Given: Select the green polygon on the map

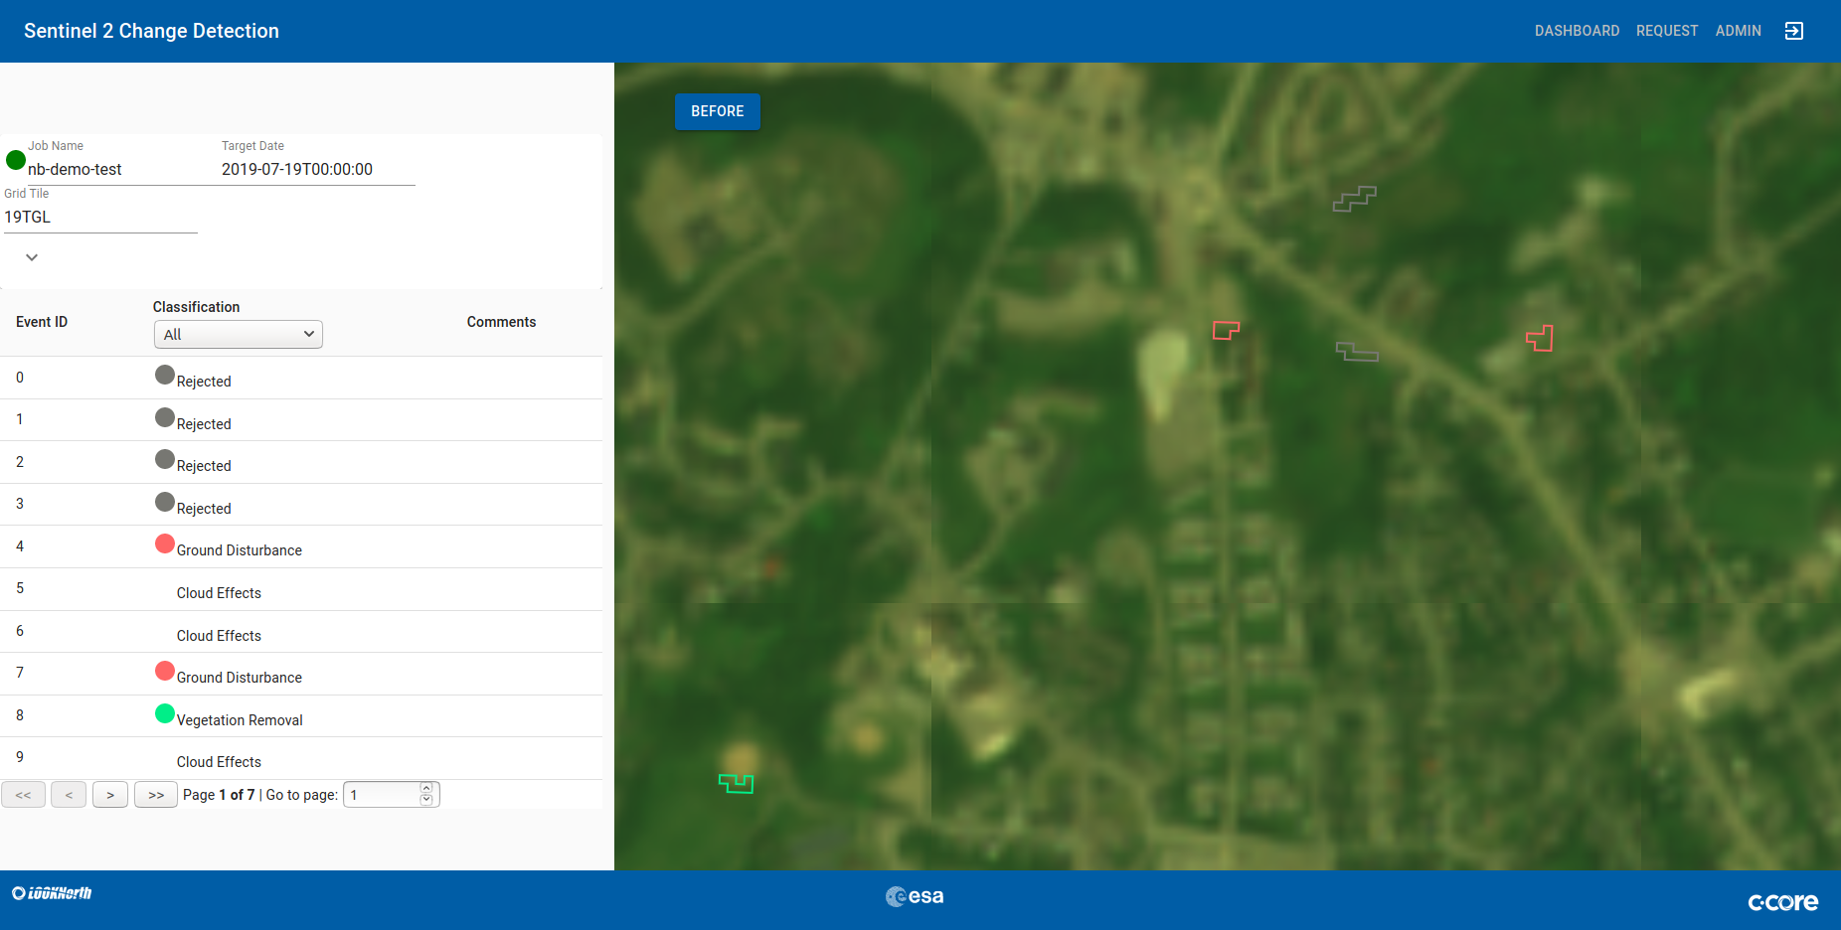Looking at the screenshot, I should tap(736, 784).
